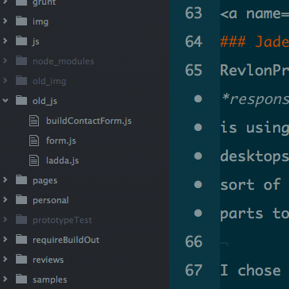Click the samples folder icon
Screen dimensions: 289x289
tap(21, 279)
